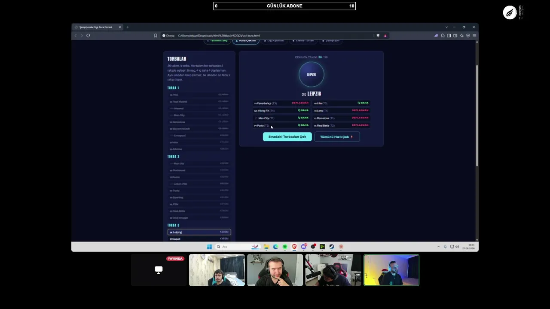Viewport: 550px width, 309px height.
Task: Click the Real Madrid row in Torba 1
Action: (x=199, y=102)
